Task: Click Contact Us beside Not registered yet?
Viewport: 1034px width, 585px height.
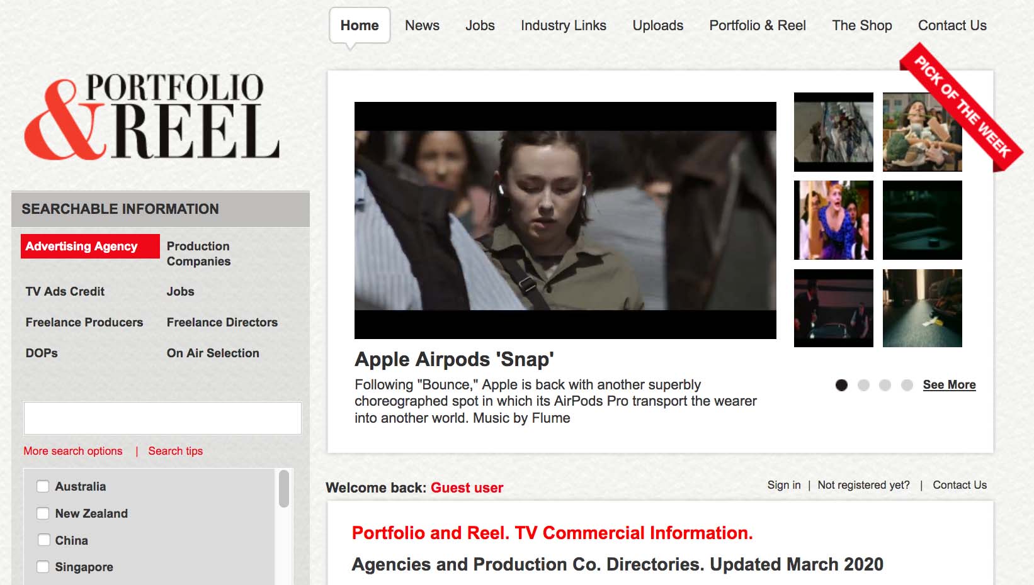Action: (x=960, y=485)
